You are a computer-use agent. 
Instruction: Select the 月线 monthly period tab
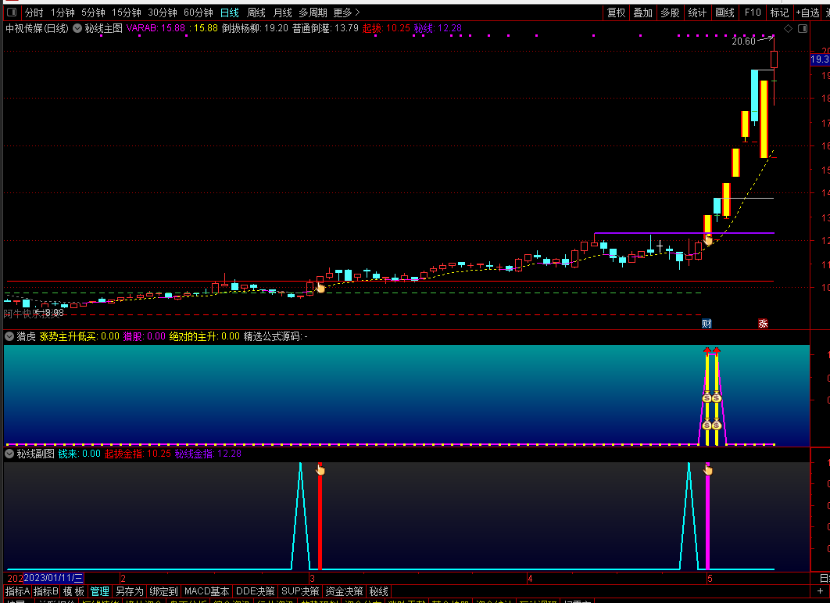[x=283, y=13]
